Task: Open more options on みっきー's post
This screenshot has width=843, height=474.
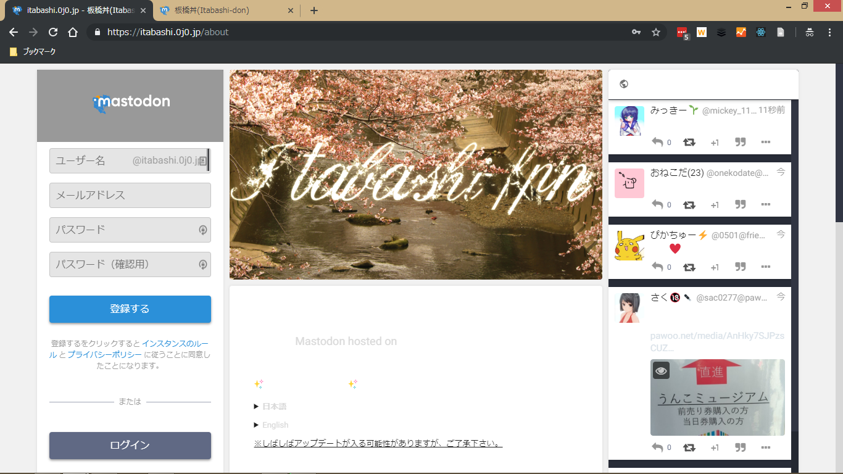Action: [x=766, y=142]
